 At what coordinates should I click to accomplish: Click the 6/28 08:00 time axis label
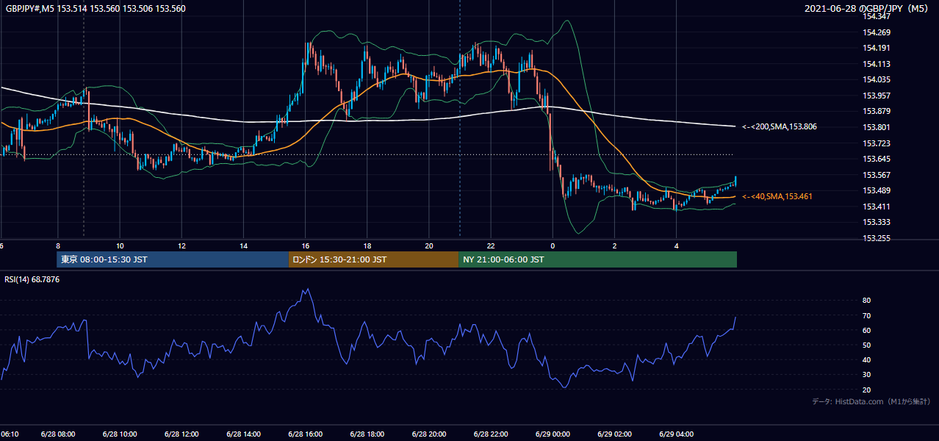click(x=58, y=434)
